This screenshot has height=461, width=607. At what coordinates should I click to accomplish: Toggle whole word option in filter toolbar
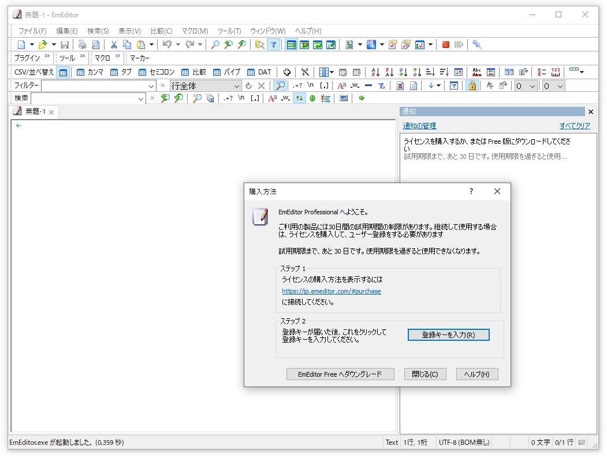(355, 85)
